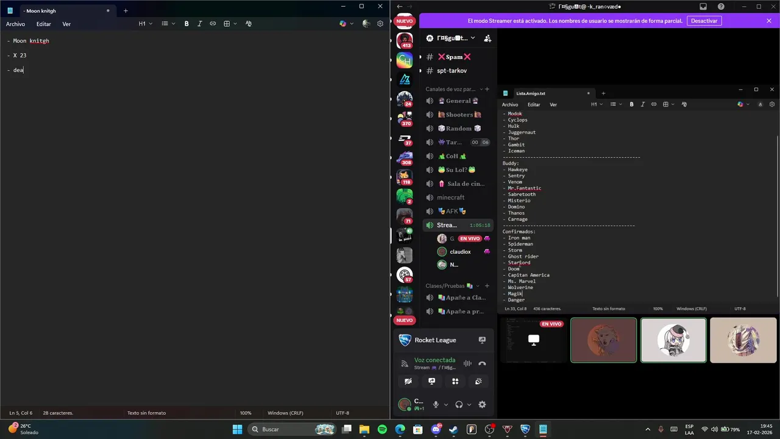Open the server icon with 413 badge
The width and height of the screenshot is (780, 439).
(405, 40)
